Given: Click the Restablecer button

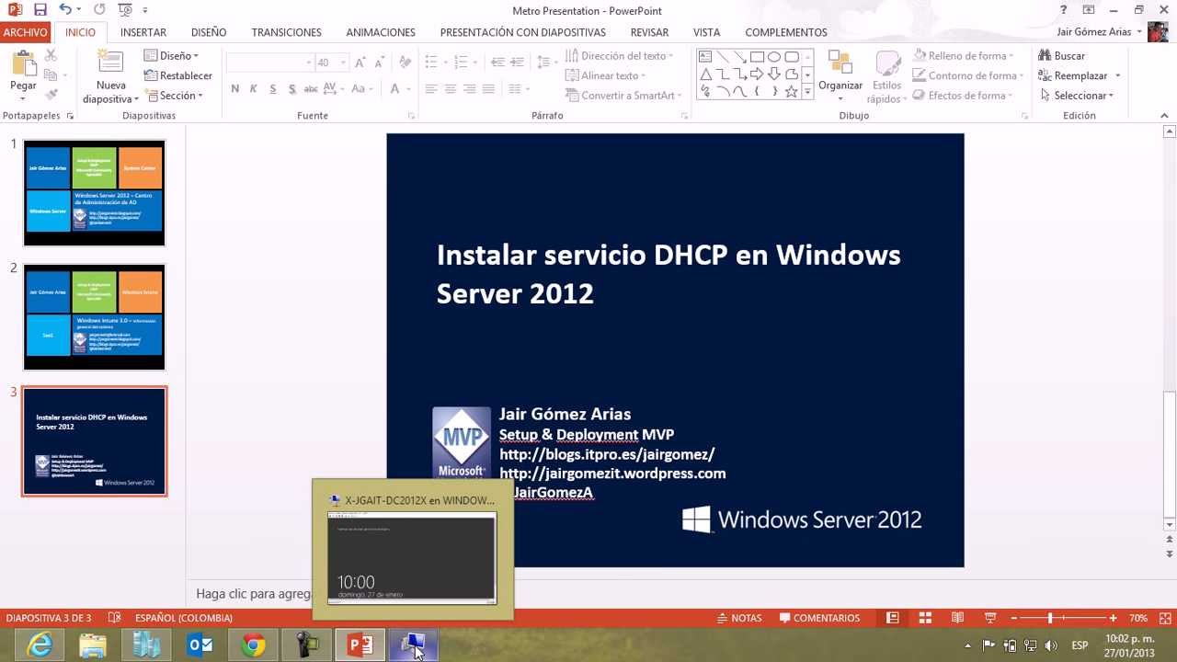Looking at the screenshot, I should 178,76.
